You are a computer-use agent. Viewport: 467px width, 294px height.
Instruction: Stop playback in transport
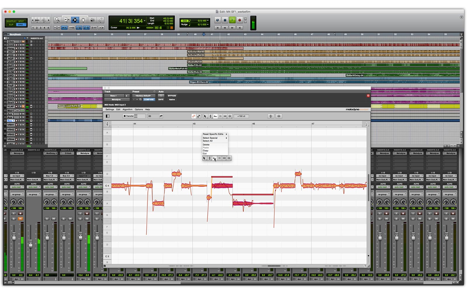(x=225, y=20)
